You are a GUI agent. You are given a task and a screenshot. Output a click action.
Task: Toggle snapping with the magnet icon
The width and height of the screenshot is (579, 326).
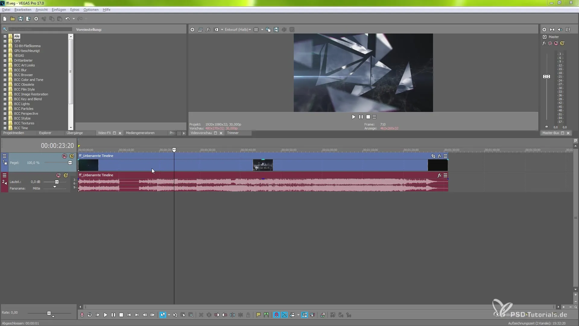pos(277,315)
